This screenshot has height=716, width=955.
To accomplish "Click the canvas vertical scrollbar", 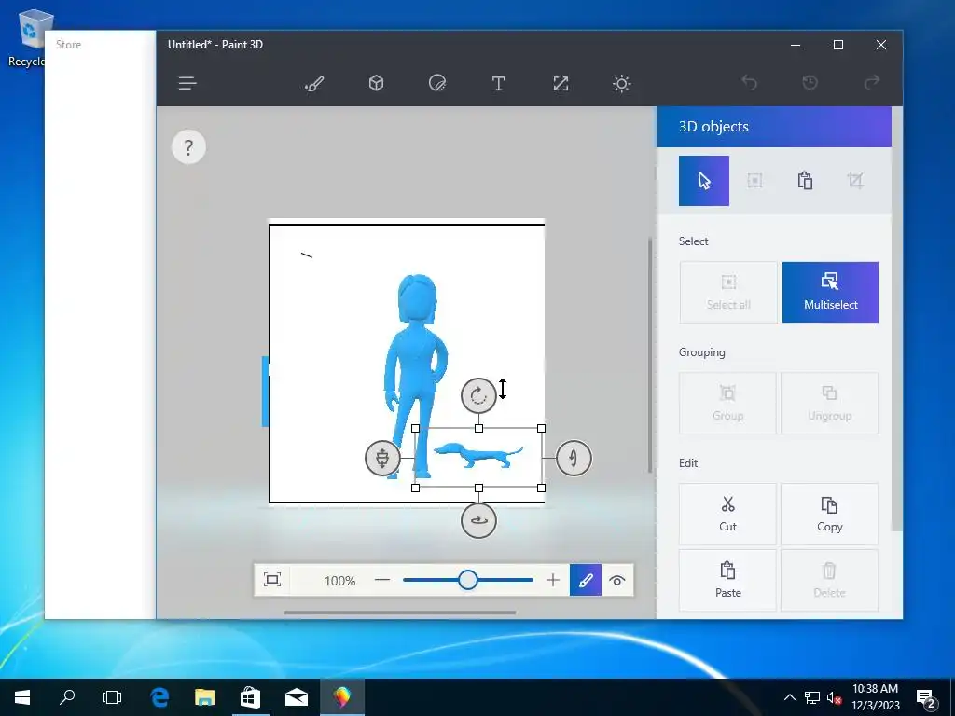I will [x=650, y=355].
